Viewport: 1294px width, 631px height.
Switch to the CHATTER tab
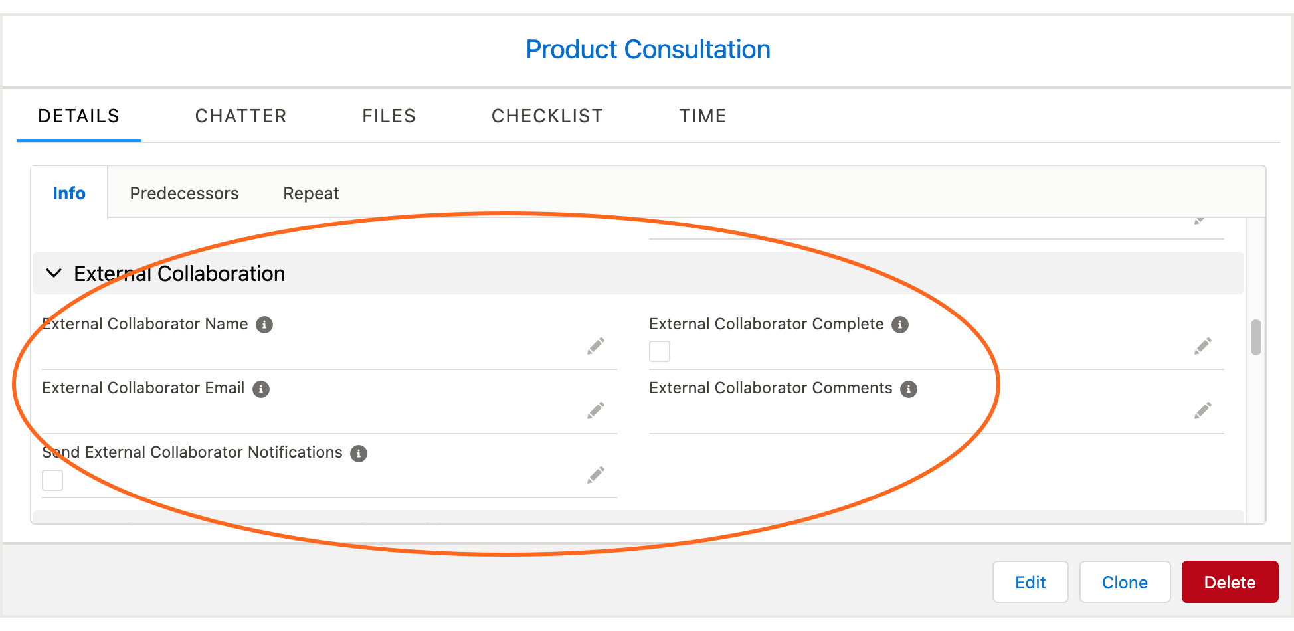tap(240, 116)
